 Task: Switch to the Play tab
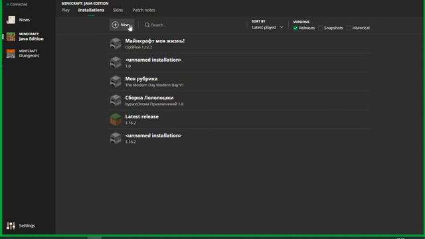[66, 10]
